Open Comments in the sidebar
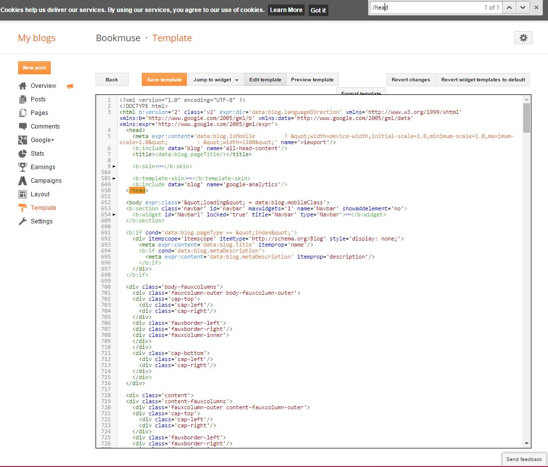This screenshot has width=548, height=467. (x=45, y=127)
